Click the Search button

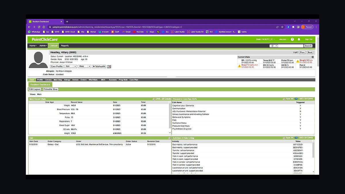[308, 46]
